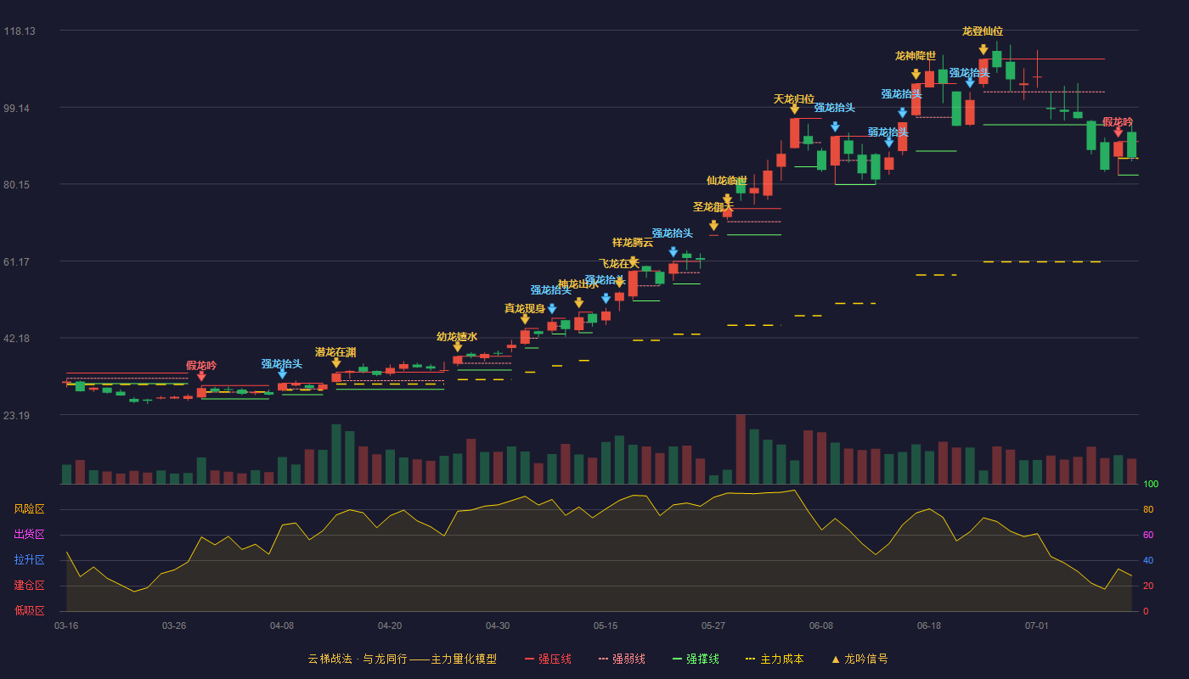
Task: Click the 强龙抬头 marker near 04-08
Action: [282, 373]
